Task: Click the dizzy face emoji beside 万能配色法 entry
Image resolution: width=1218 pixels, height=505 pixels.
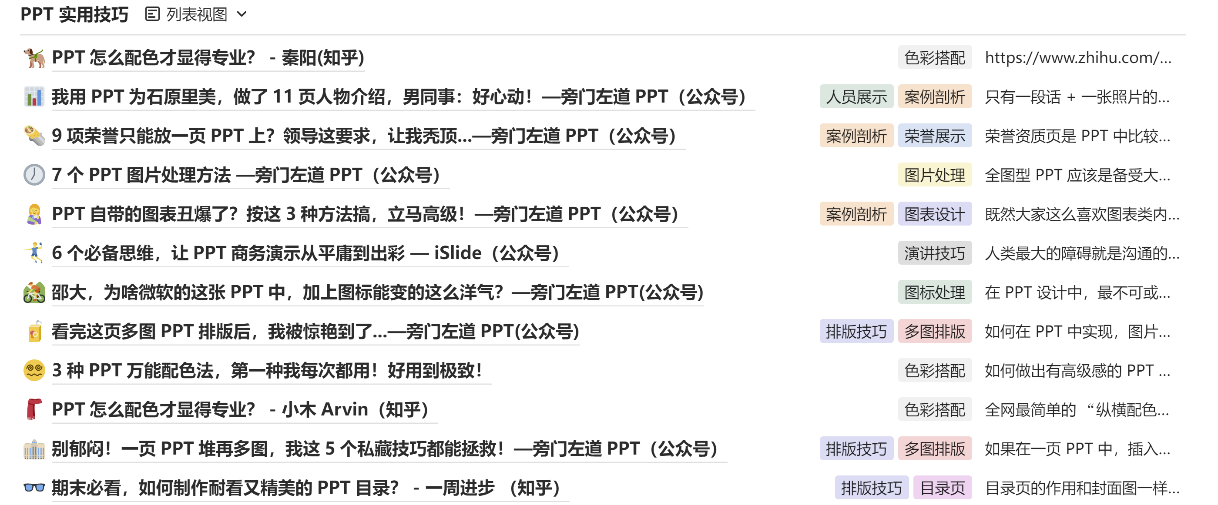Action: [x=34, y=370]
